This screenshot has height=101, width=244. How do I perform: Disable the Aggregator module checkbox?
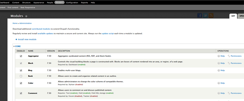(21, 56)
